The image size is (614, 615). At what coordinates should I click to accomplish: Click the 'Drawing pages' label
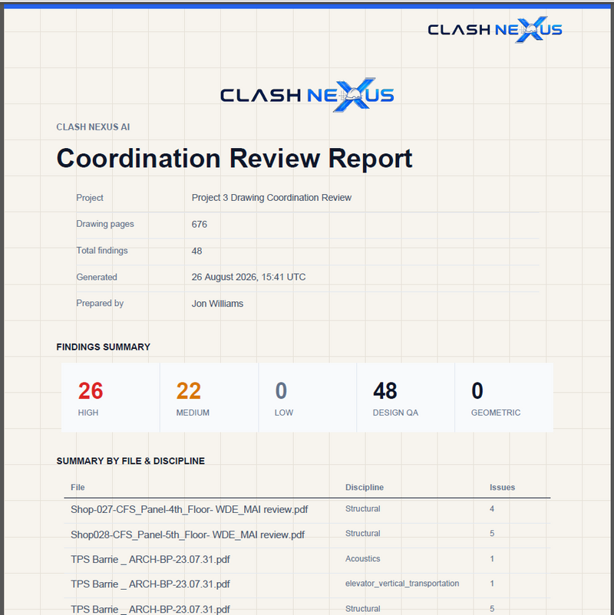click(x=105, y=224)
